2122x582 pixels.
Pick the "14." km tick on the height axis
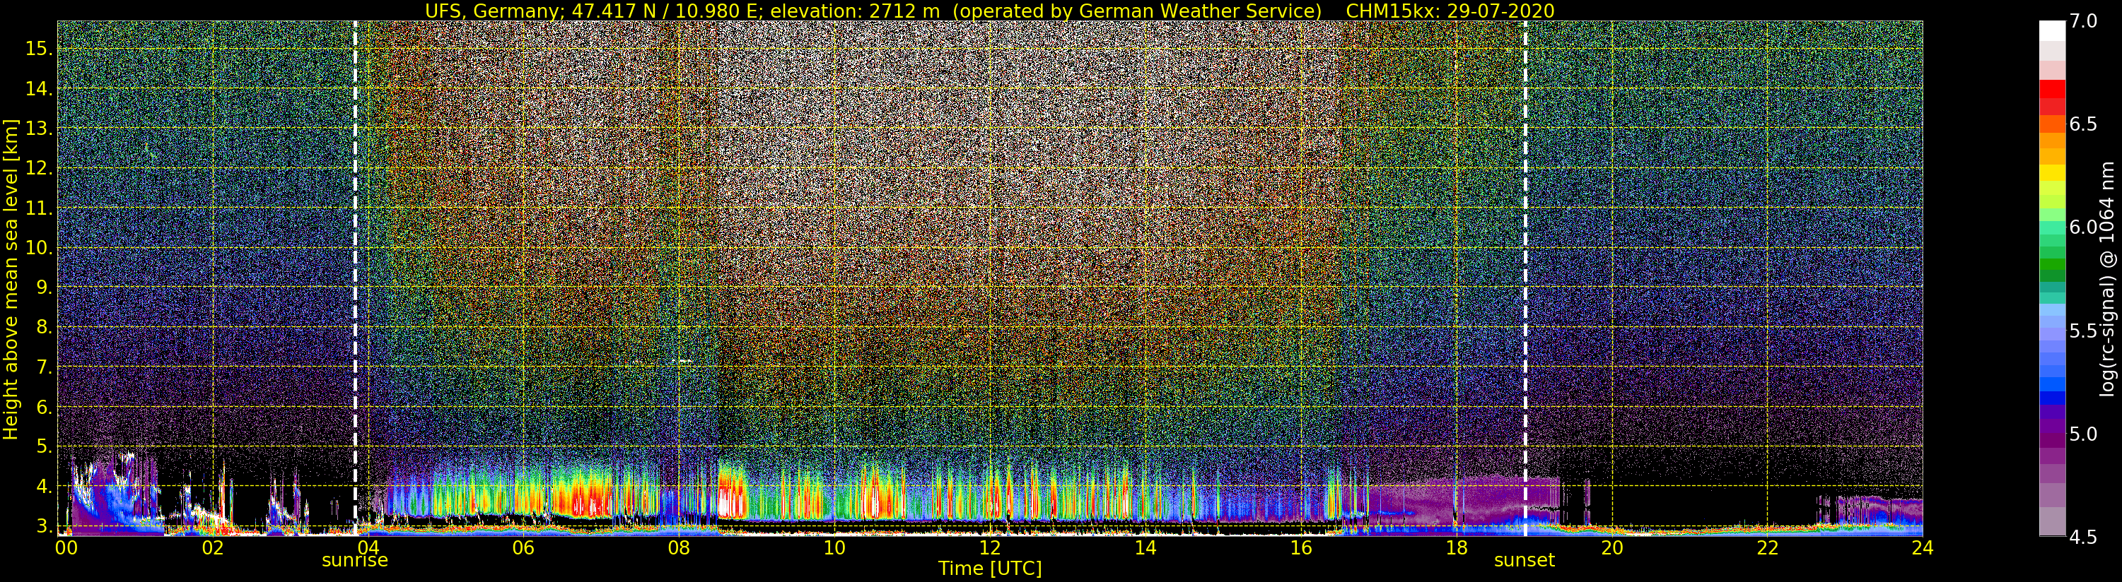pos(40,88)
